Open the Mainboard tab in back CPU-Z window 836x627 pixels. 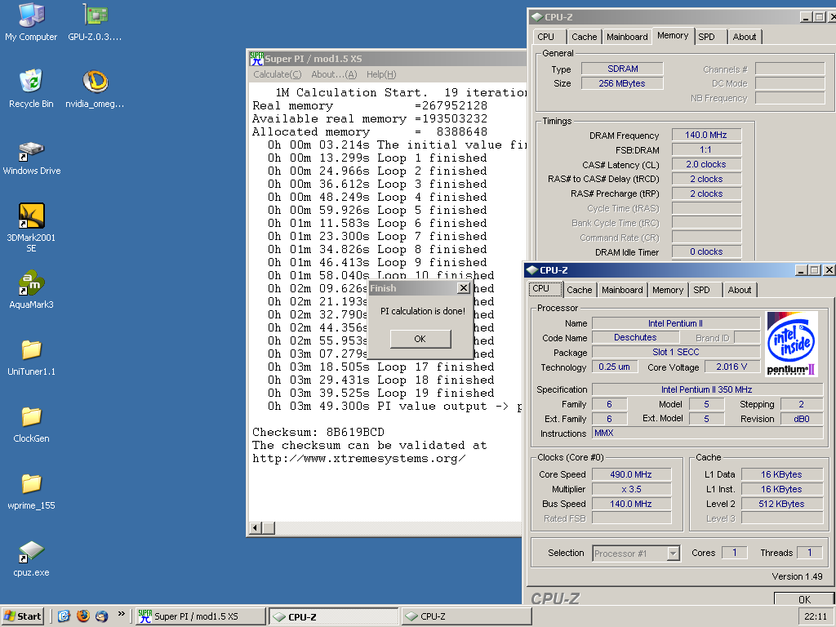627,37
